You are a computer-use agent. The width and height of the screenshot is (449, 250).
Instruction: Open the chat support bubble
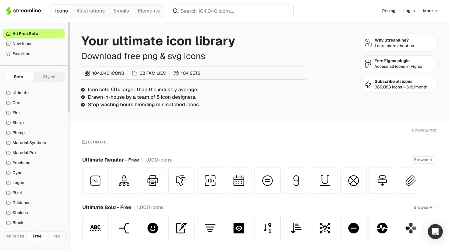[x=435, y=231]
